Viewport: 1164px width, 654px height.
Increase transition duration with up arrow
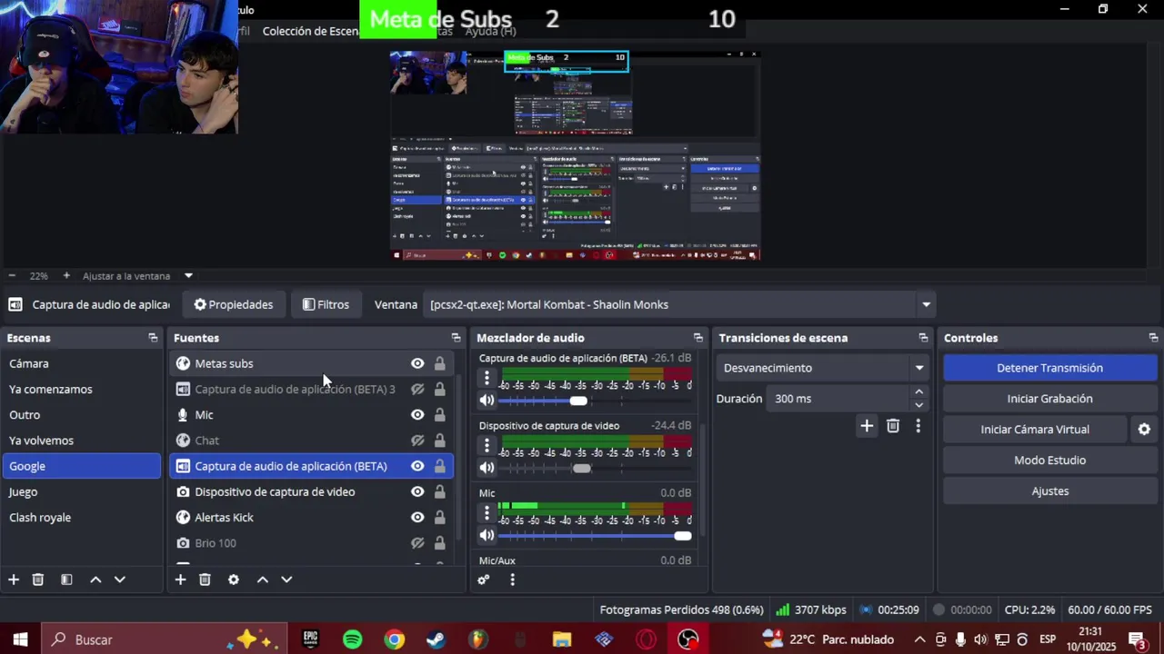click(918, 392)
